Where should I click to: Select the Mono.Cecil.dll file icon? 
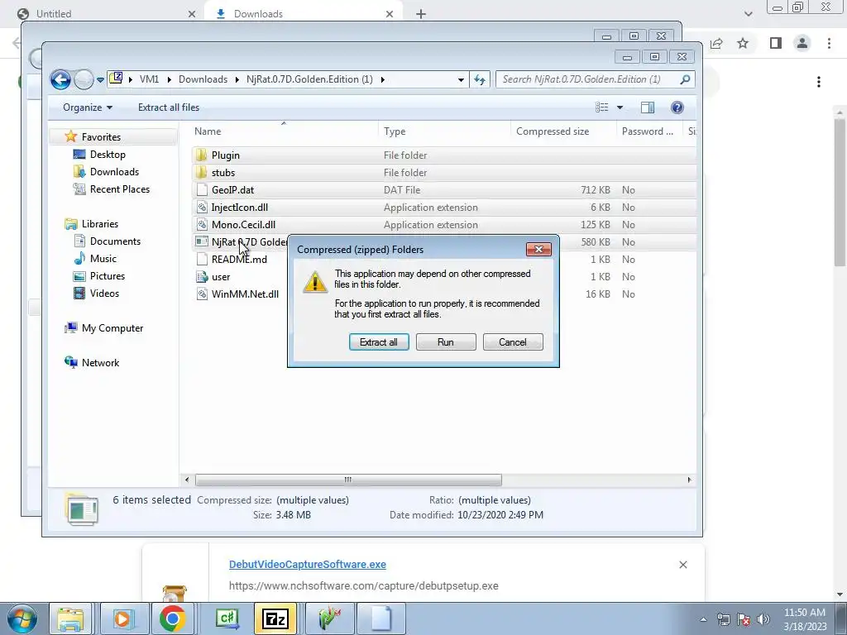point(202,225)
